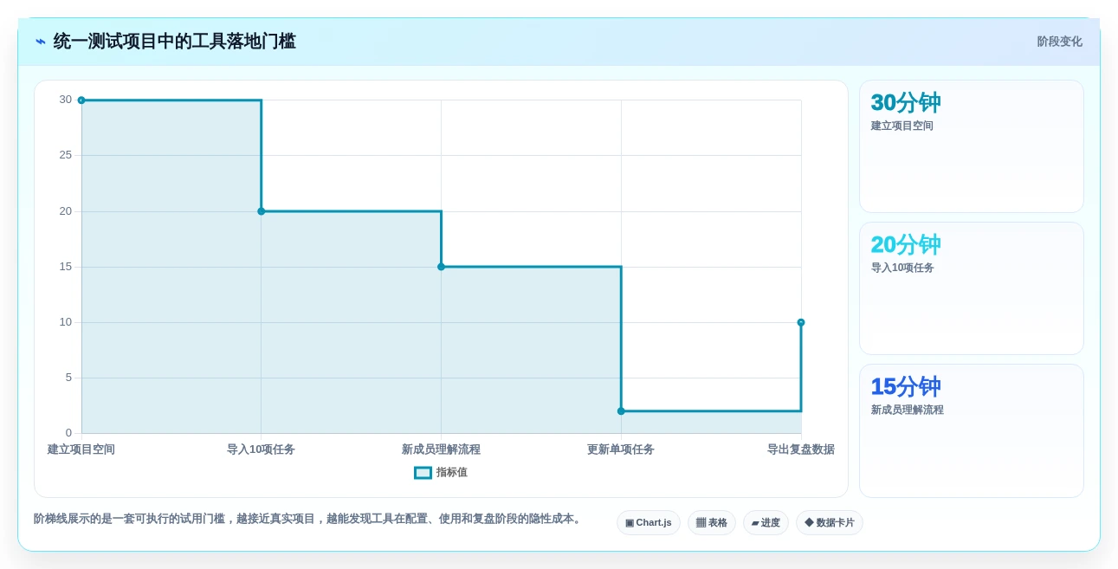The image size is (1118, 569).
Task: Select the 15分钟 新成员理解流程 card
Action: click(x=972, y=431)
